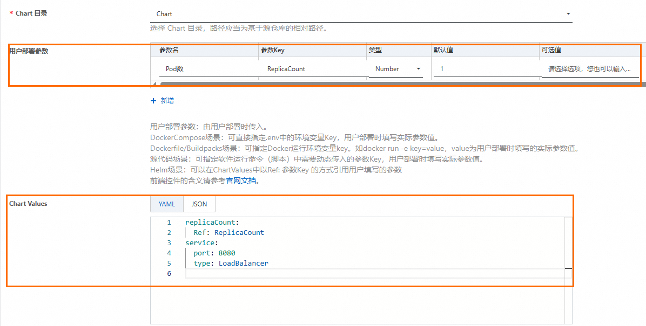
Task: Click line number 3 in editor gutter
Action: point(169,243)
